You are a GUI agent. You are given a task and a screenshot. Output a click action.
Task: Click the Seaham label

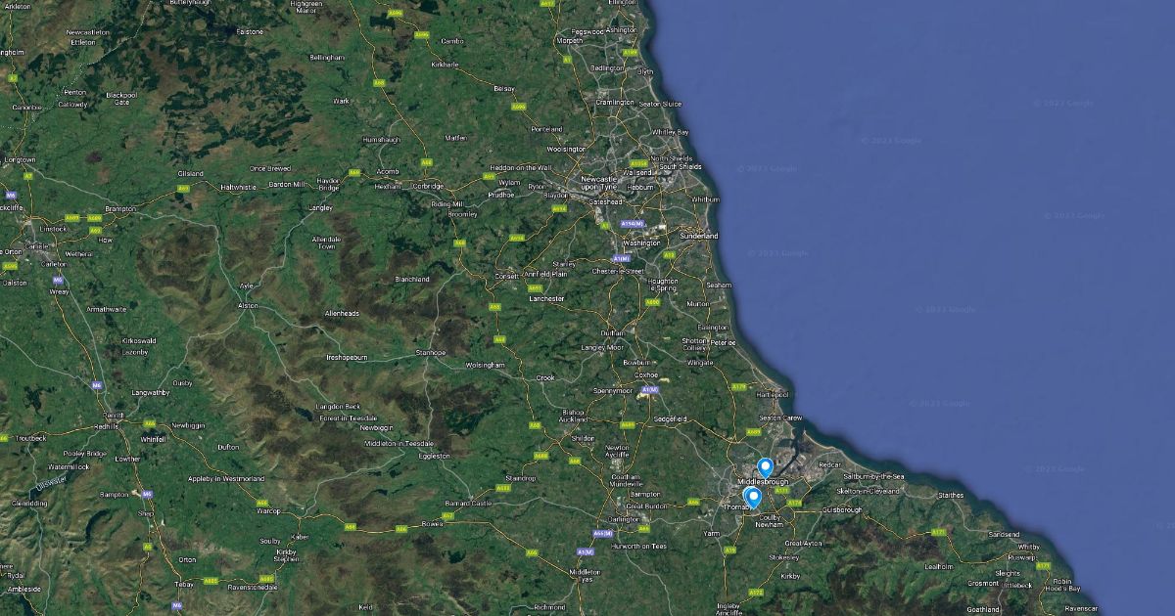tap(719, 285)
